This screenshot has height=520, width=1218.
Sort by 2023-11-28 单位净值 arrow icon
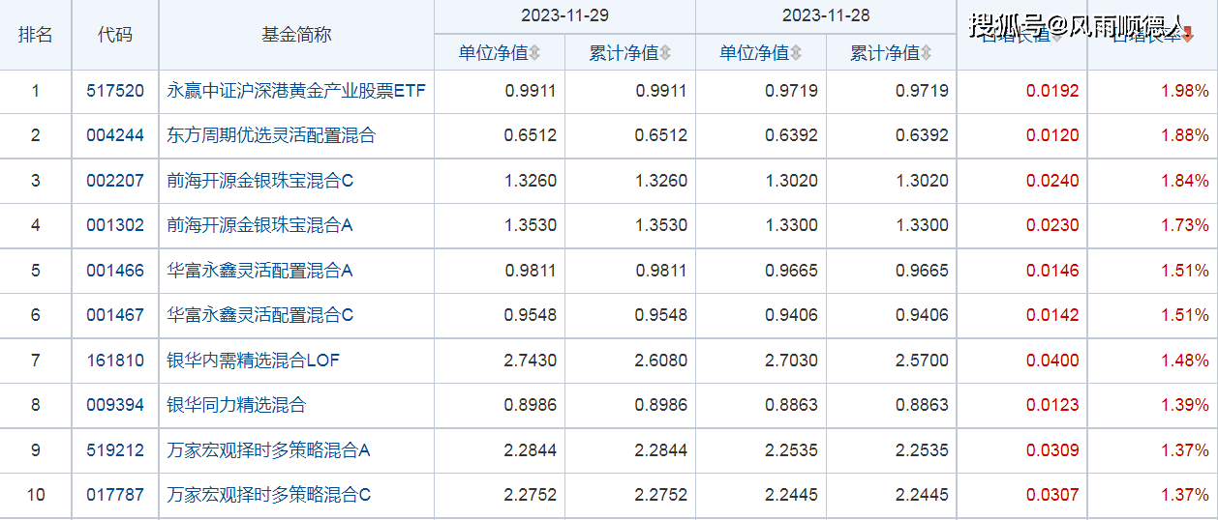coord(795,53)
